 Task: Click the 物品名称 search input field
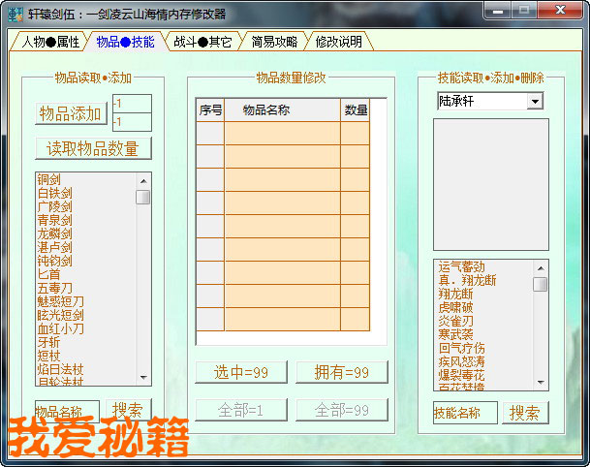pos(67,411)
